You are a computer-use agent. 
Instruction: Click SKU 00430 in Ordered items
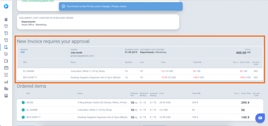point(30,103)
